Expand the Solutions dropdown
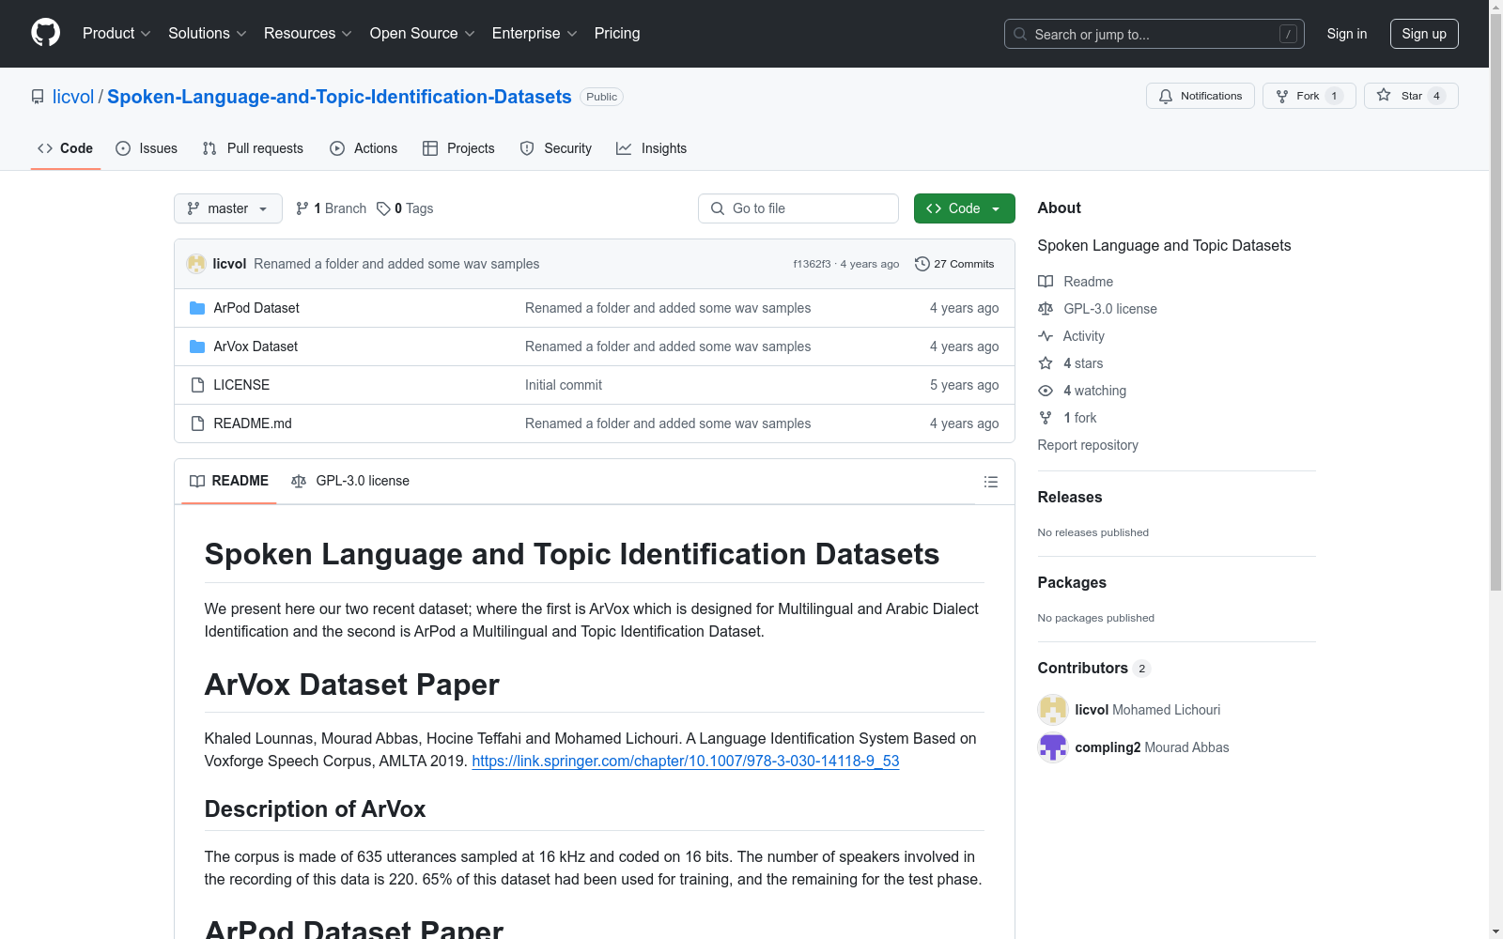 point(208,34)
